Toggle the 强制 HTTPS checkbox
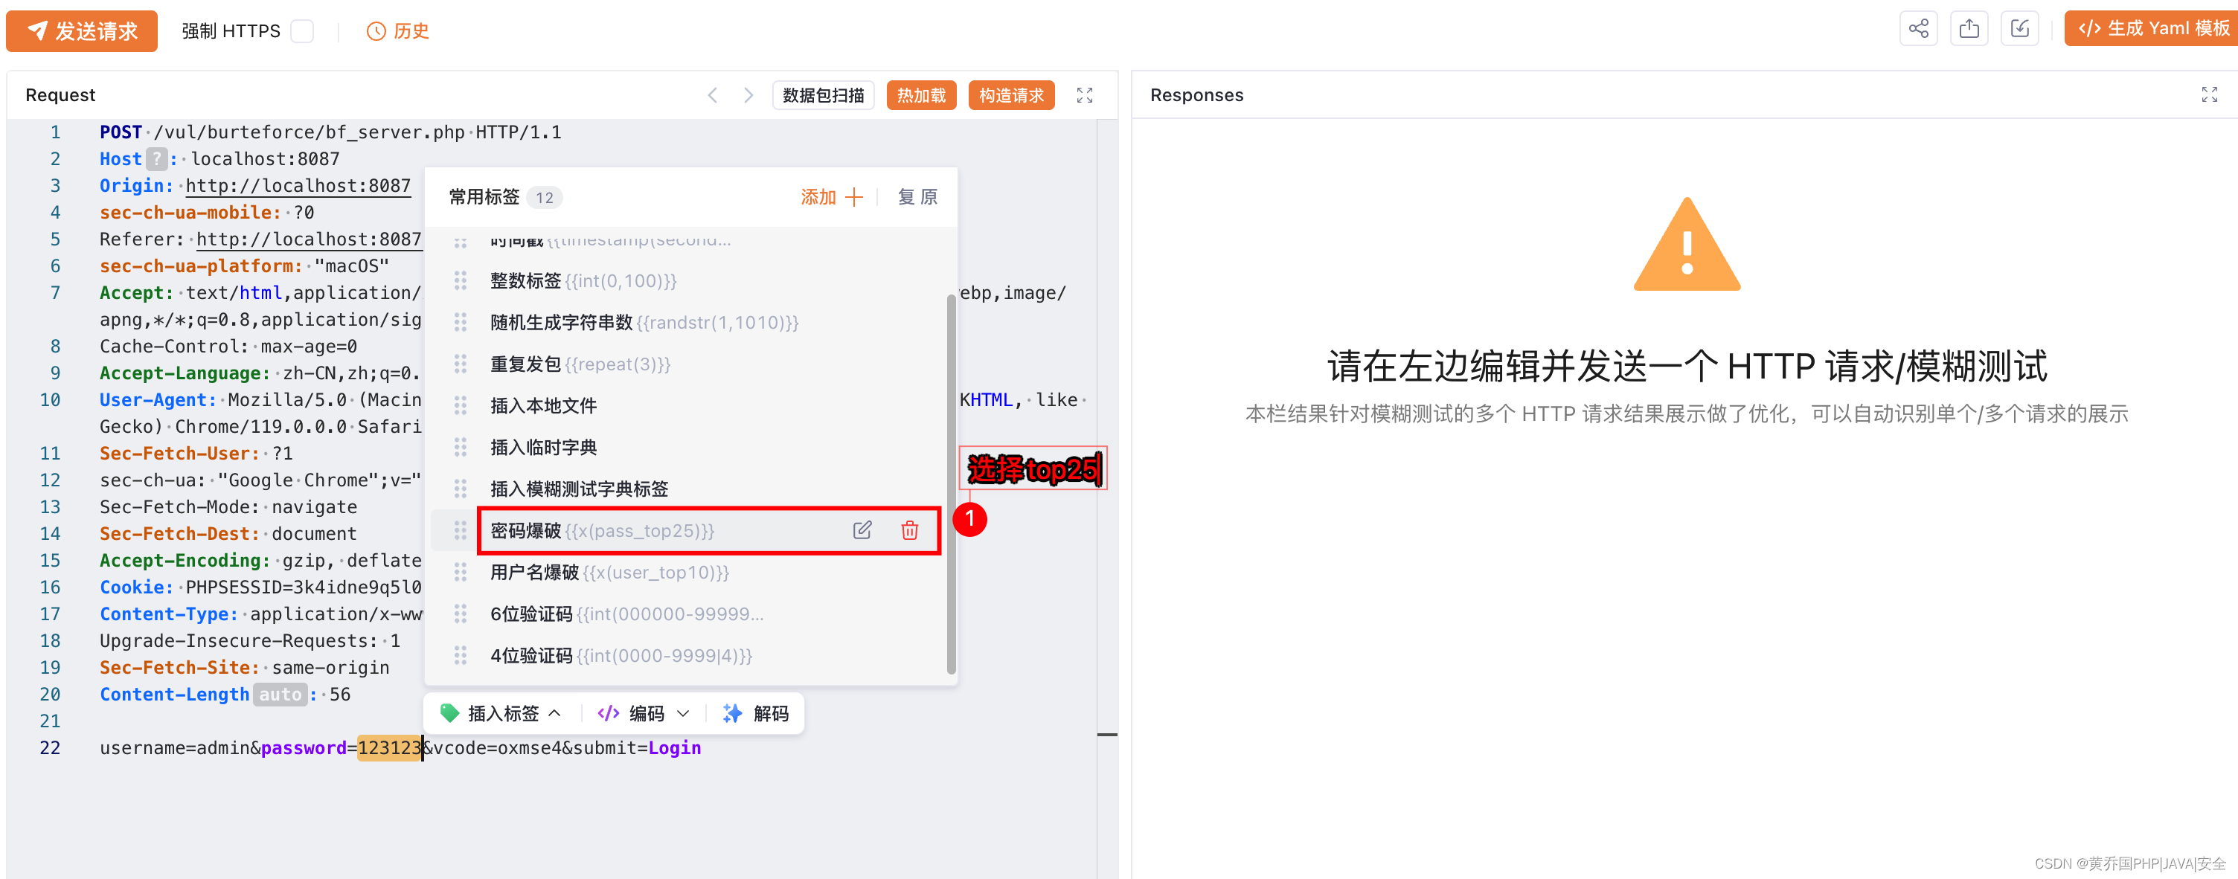Image resolution: width=2238 pixels, height=879 pixels. (302, 31)
